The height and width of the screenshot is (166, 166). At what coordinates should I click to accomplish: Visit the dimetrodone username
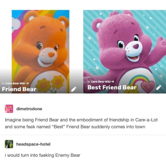[x=29, y=109]
